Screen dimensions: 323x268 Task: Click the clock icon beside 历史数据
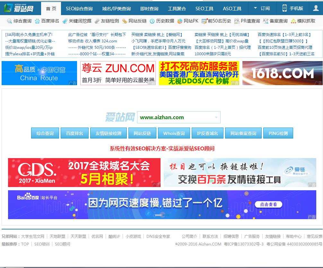152,21
